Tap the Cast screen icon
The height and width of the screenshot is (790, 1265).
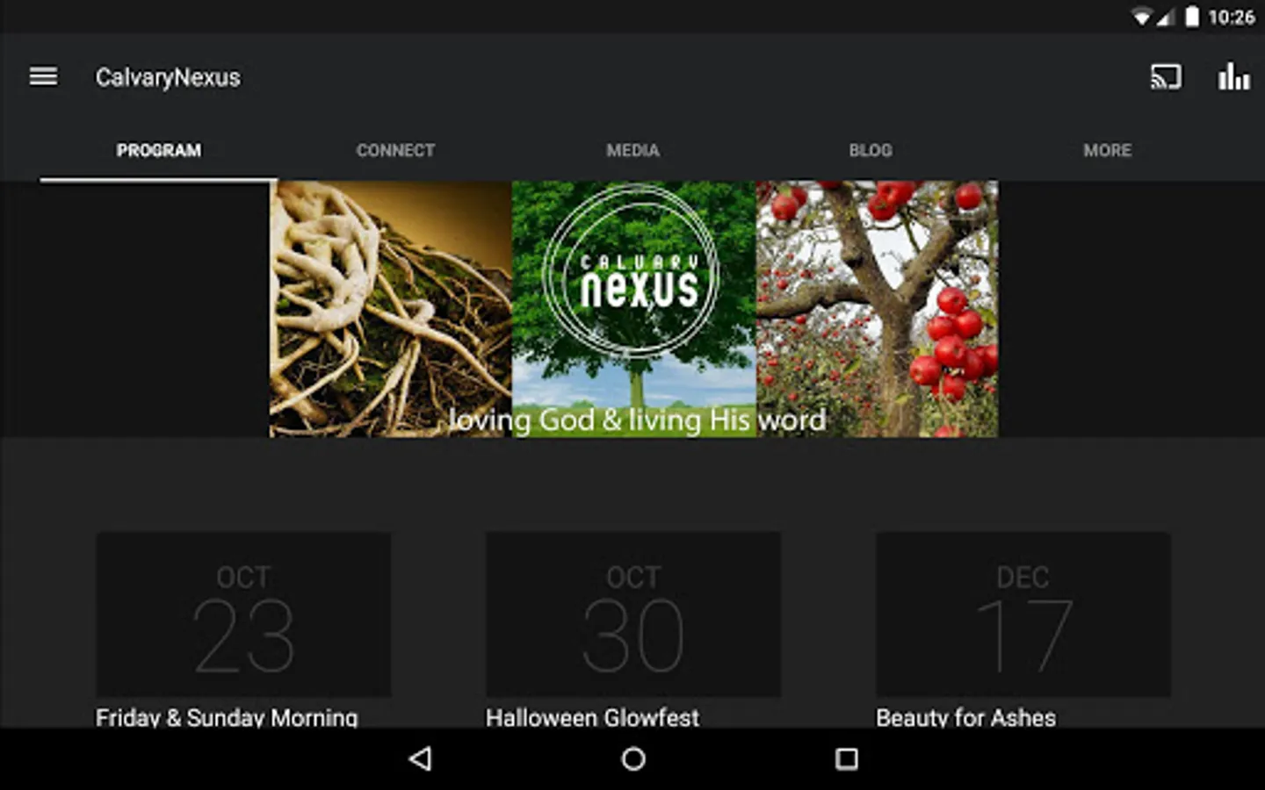pos(1166,77)
